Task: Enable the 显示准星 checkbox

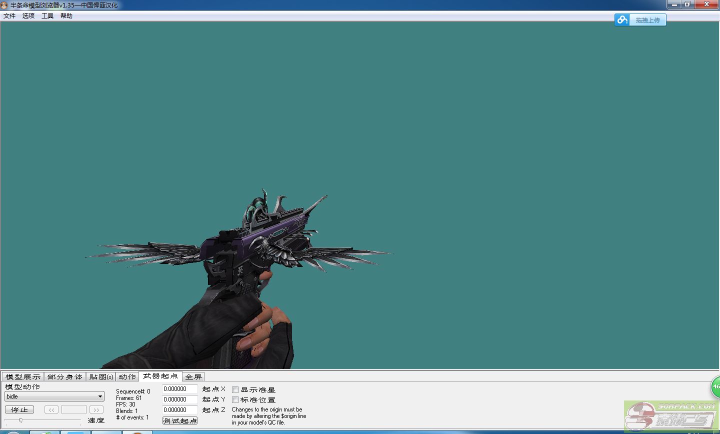Action: (235, 389)
